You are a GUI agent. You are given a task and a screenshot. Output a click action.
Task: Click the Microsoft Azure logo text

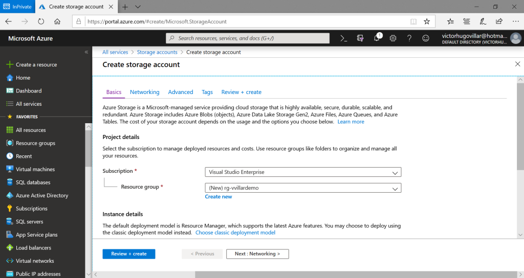click(x=30, y=38)
